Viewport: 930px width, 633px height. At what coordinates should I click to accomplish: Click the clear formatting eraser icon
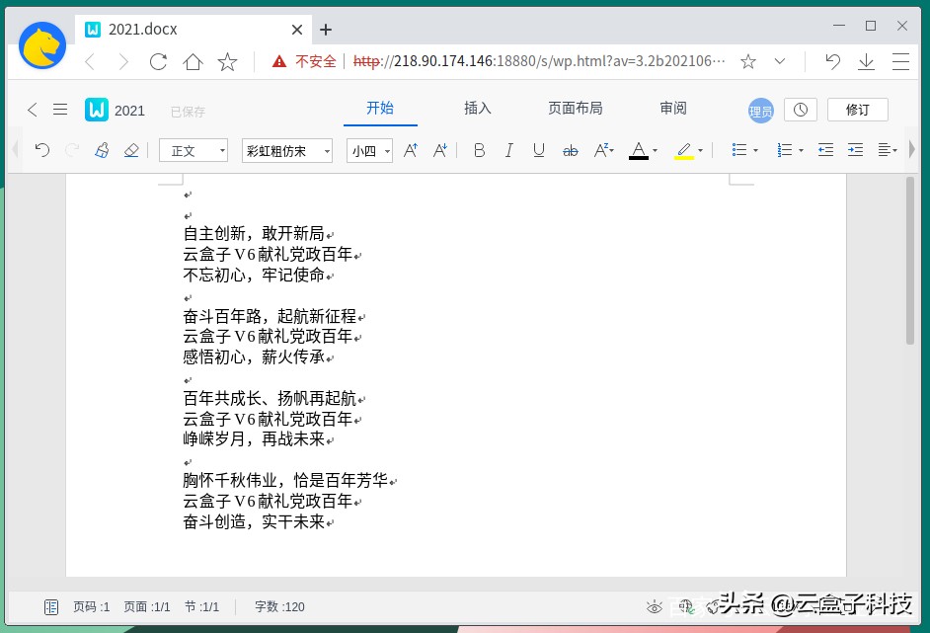[130, 150]
